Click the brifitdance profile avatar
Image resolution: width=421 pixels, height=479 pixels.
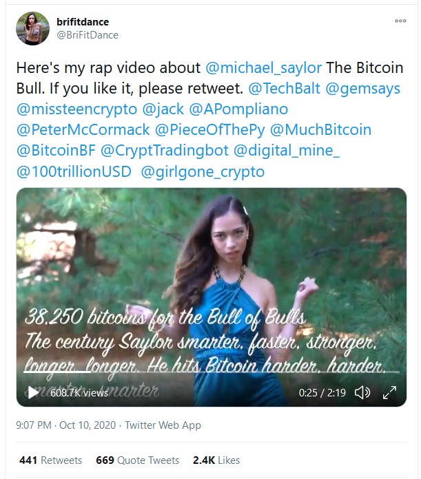[x=32, y=29]
